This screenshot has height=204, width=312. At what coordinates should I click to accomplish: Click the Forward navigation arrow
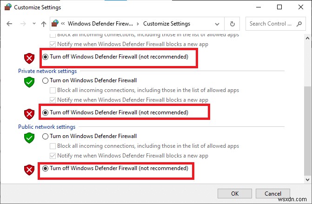pos(21,24)
